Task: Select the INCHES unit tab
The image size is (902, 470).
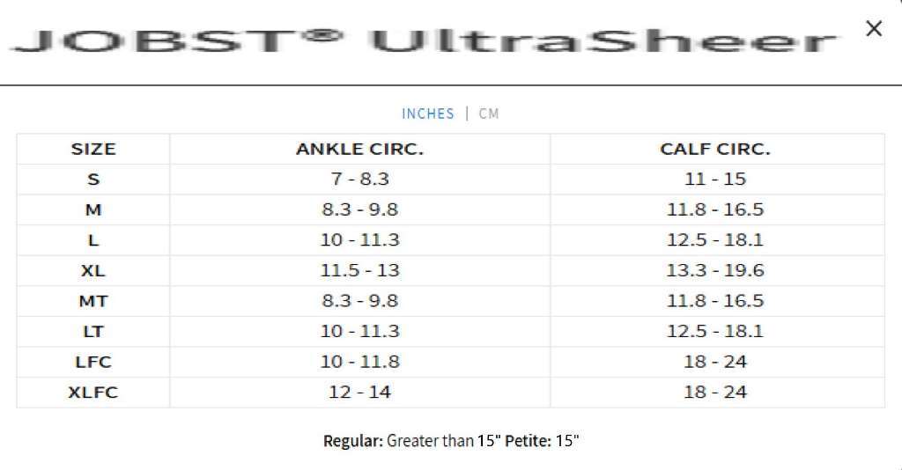Action: (x=428, y=114)
